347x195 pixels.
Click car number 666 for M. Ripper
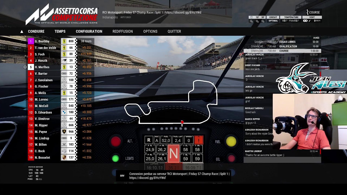click(71, 125)
